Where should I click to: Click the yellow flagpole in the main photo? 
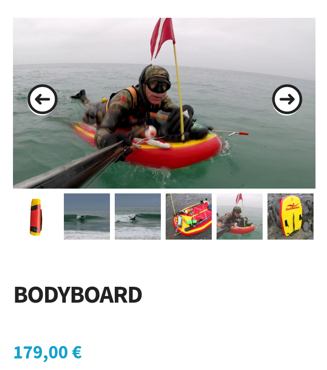(x=179, y=92)
